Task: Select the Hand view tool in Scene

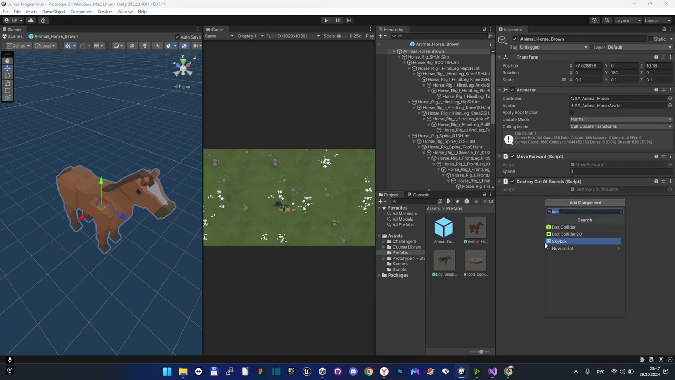Action: 7,61
